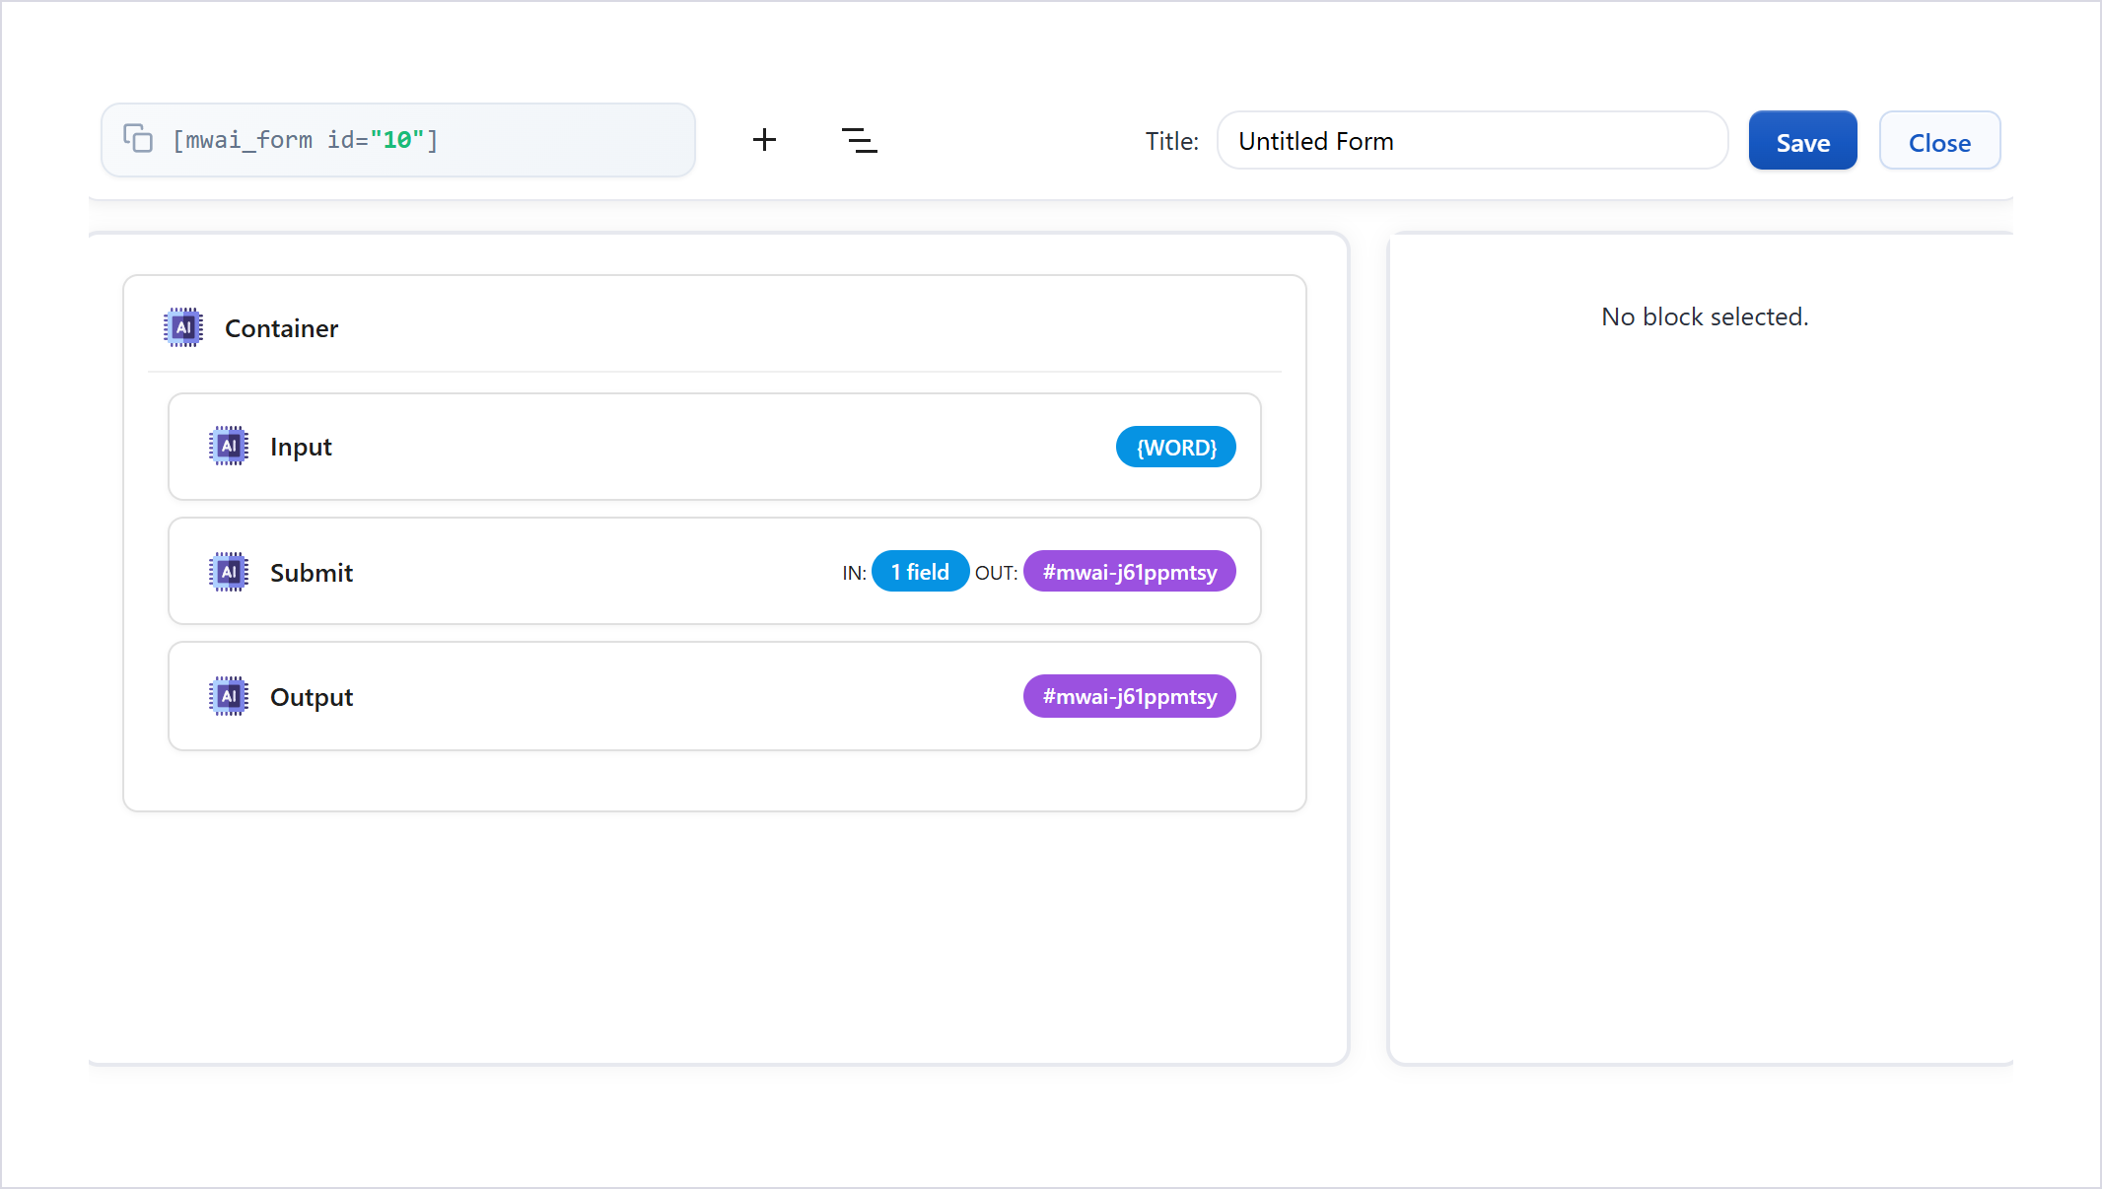Click the '1 field' badge on Submit

[921, 572]
